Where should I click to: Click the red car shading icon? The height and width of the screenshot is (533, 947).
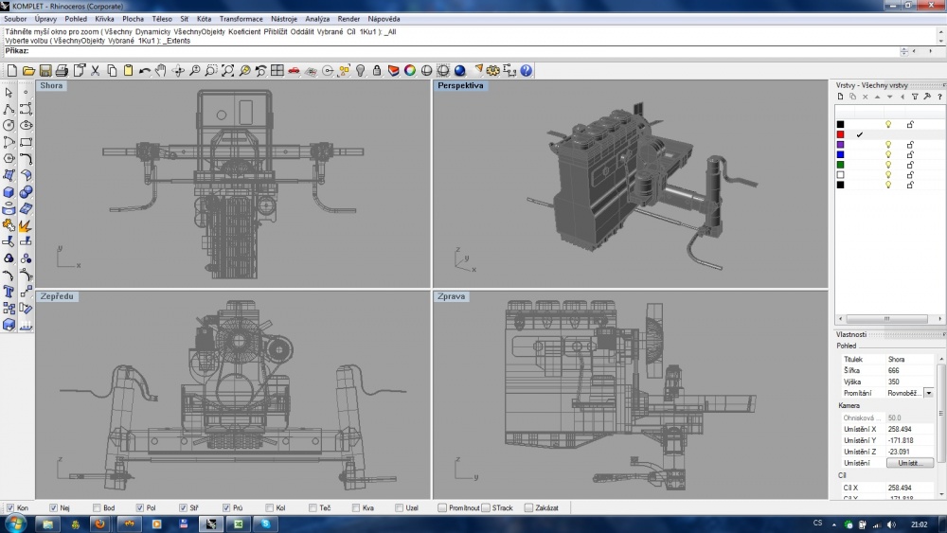(x=295, y=71)
